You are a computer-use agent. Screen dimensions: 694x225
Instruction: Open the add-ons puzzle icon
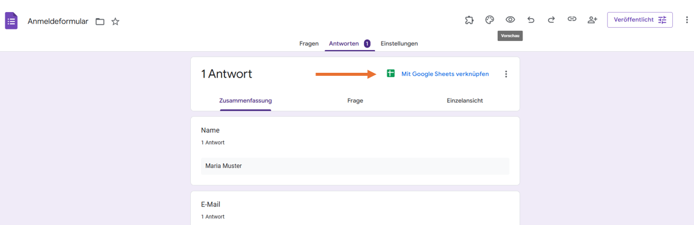click(469, 20)
